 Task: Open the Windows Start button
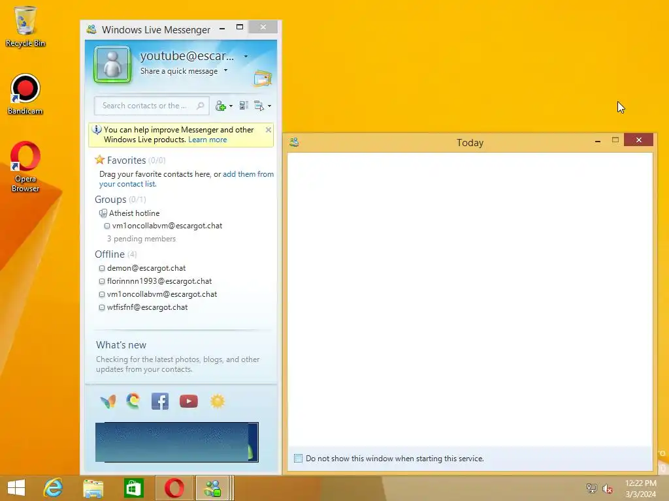(x=16, y=488)
